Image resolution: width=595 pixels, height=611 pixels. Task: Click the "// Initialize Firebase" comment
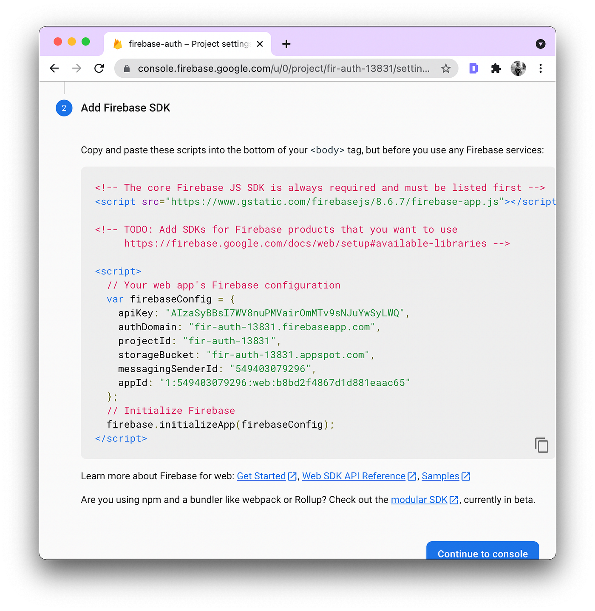pyautogui.click(x=171, y=410)
